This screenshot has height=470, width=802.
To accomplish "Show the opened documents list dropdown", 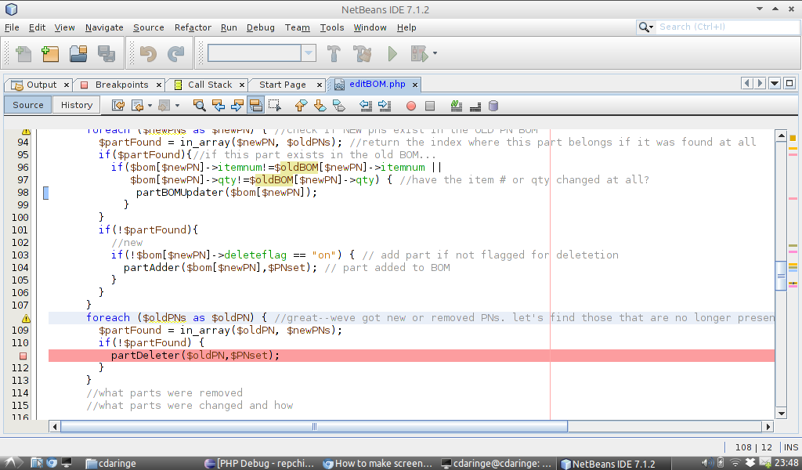I will [x=775, y=83].
